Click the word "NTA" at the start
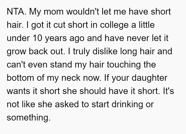Viewport: 186px width, 134px height. [15, 12]
